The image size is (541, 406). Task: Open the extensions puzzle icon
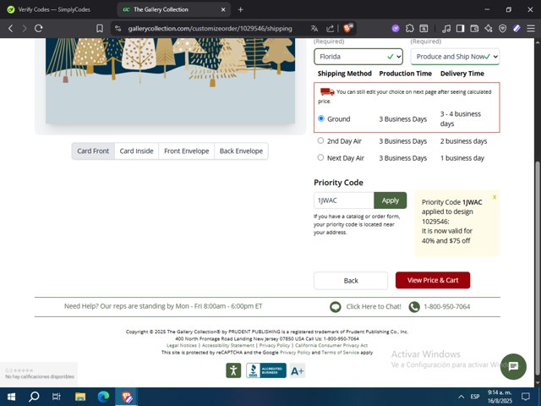(x=409, y=28)
